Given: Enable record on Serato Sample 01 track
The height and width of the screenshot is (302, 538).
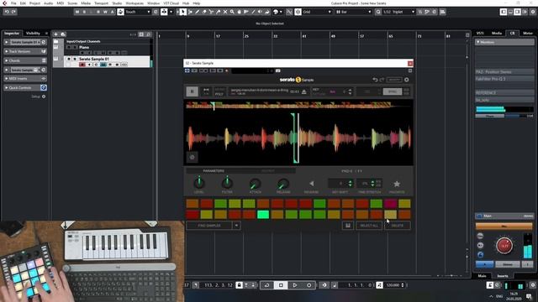Looking at the screenshot, I should [82, 65].
